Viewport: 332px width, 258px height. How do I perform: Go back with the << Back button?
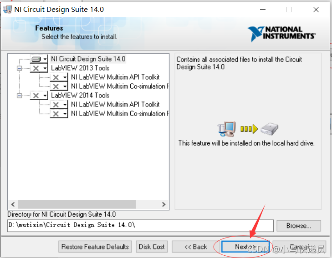pyautogui.click(x=196, y=247)
